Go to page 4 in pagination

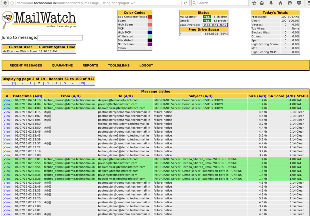pos(56,83)
